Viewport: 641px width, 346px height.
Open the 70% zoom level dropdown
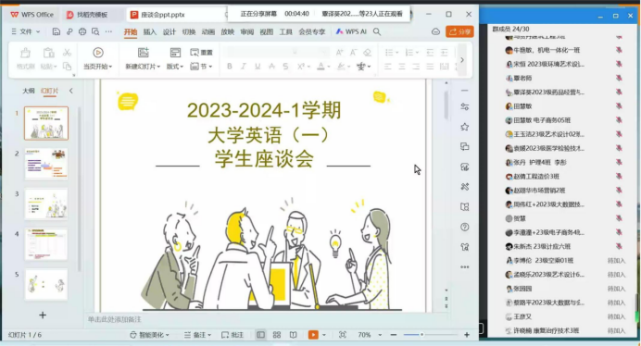click(380, 335)
